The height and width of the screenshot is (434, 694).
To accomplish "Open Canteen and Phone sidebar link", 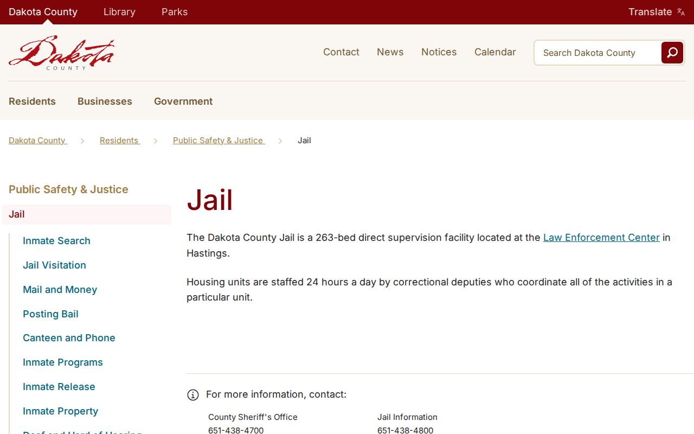I will 69,338.
